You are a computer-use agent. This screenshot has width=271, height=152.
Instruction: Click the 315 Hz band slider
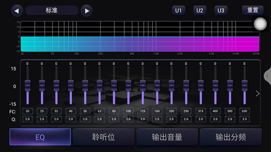(201, 85)
